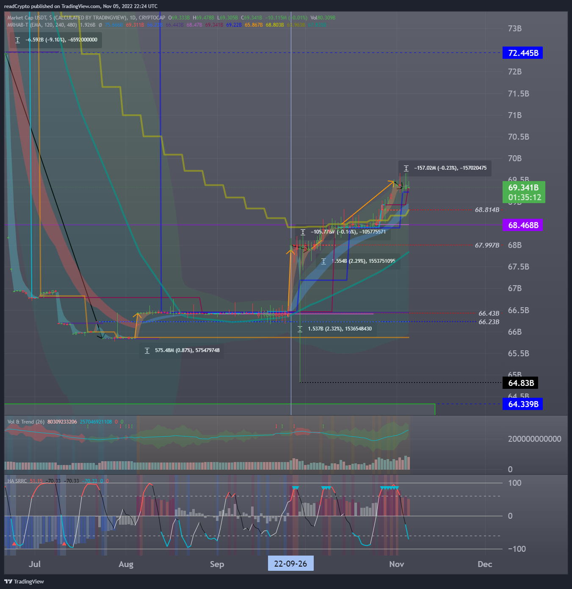The width and height of the screenshot is (572, 589).
Task: Click the readCrypto published on TradingView caption
Action: [80, 6]
